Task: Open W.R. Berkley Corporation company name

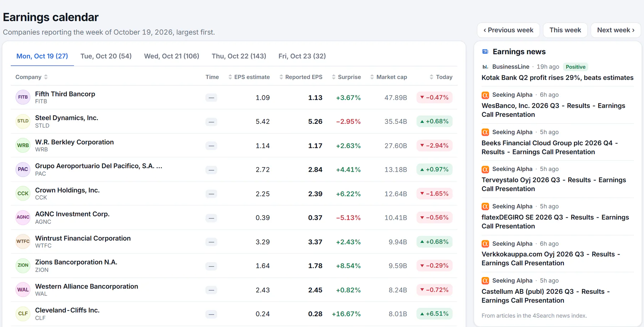Action: click(74, 142)
